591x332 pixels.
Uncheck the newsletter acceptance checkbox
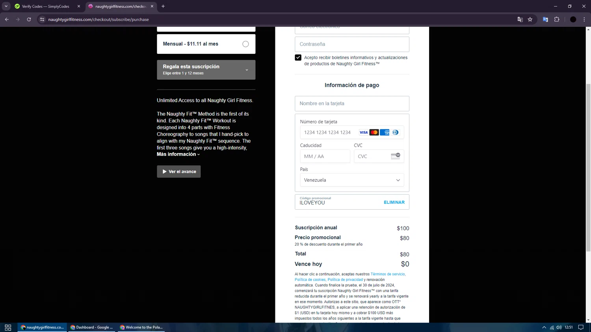click(298, 57)
